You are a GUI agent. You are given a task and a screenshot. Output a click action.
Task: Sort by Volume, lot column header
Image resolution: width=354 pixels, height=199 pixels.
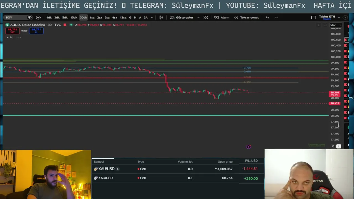coord(185,162)
